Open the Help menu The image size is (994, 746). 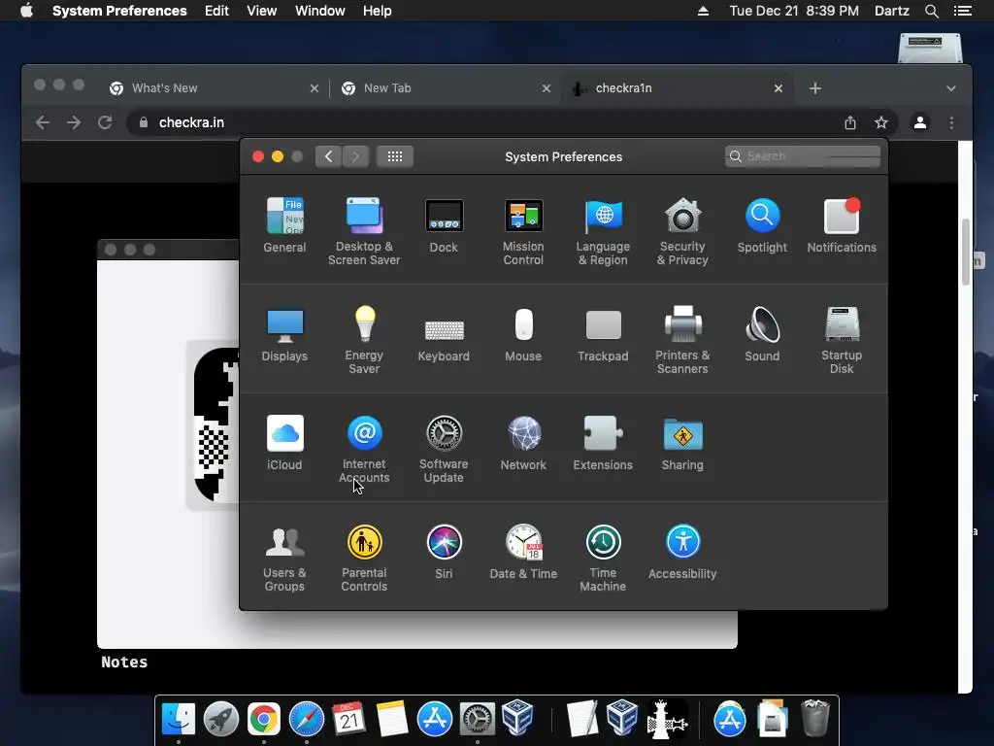378,11
